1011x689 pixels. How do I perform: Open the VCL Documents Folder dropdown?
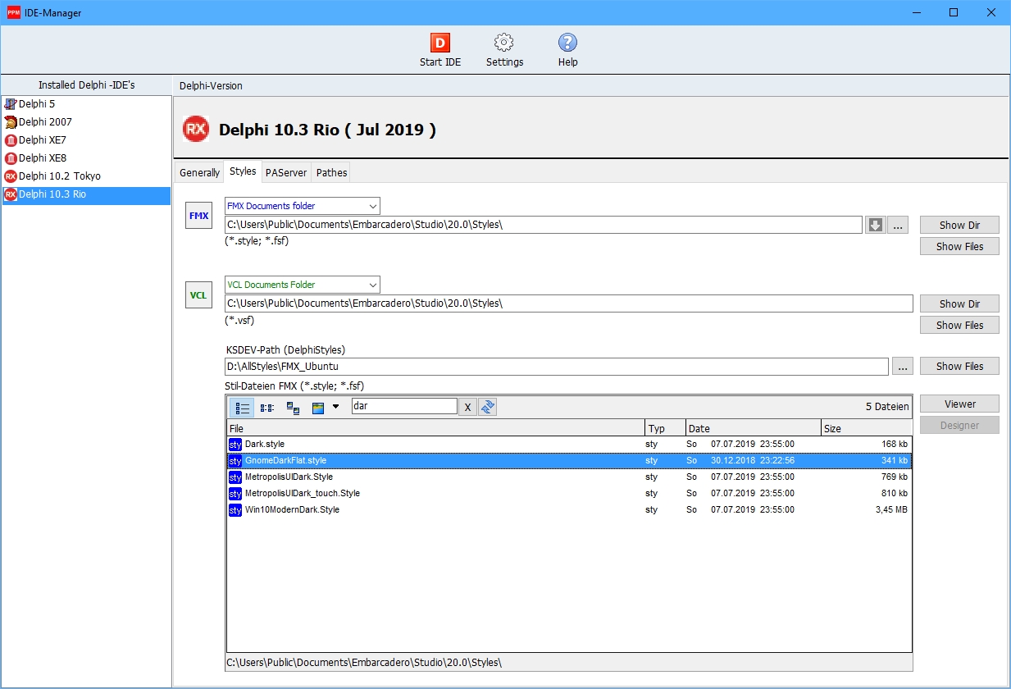[x=303, y=285]
